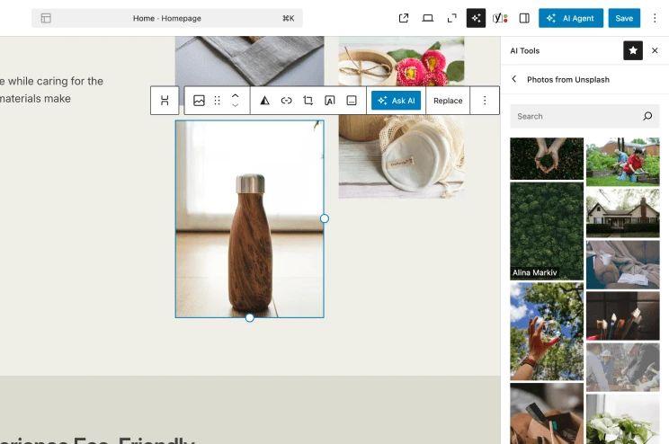669x444 pixels.
Task: Open the Home - Homepage command bar
Action: (167, 18)
